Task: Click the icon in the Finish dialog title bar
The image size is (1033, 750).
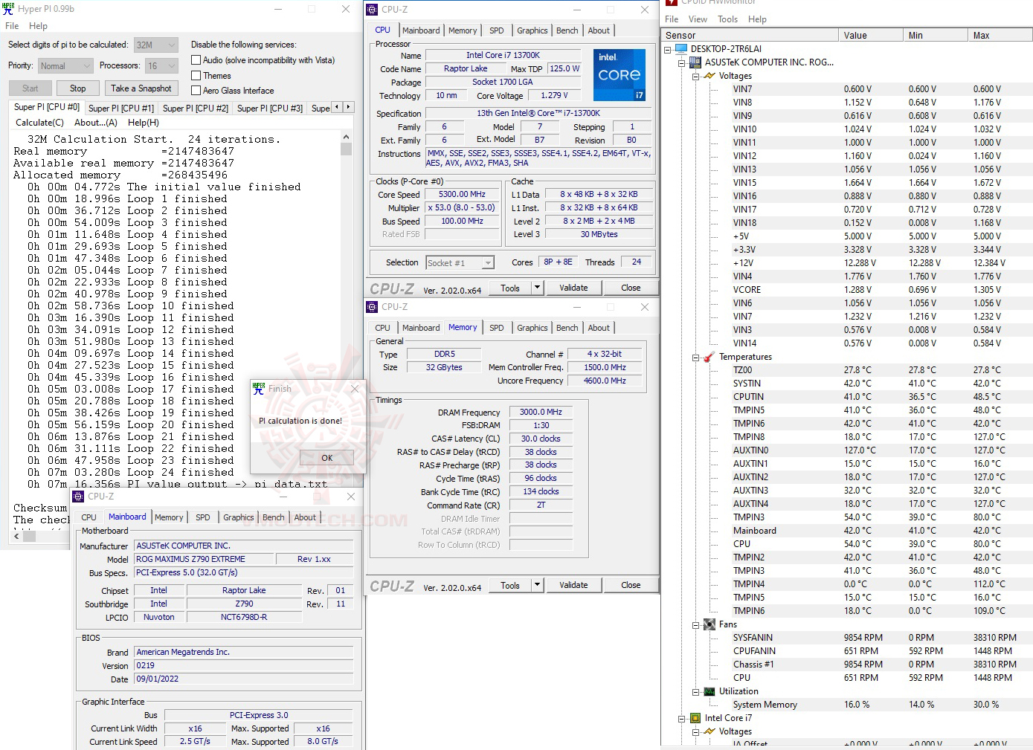Action: click(259, 389)
